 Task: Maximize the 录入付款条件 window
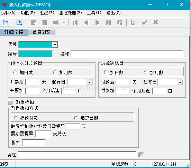[x=166, y=4]
